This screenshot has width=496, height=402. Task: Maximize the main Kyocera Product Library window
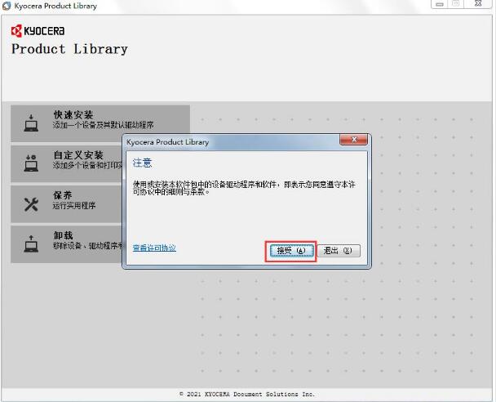(455, 4)
